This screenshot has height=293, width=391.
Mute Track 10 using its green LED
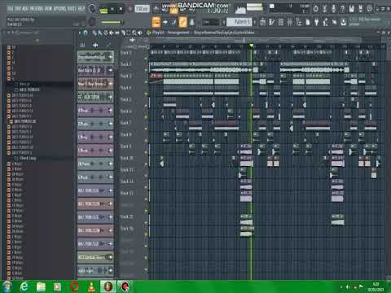[146, 164]
